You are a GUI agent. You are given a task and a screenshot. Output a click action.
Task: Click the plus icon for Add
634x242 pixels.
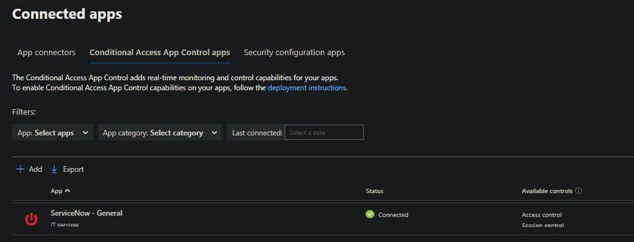click(x=20, y=170)
